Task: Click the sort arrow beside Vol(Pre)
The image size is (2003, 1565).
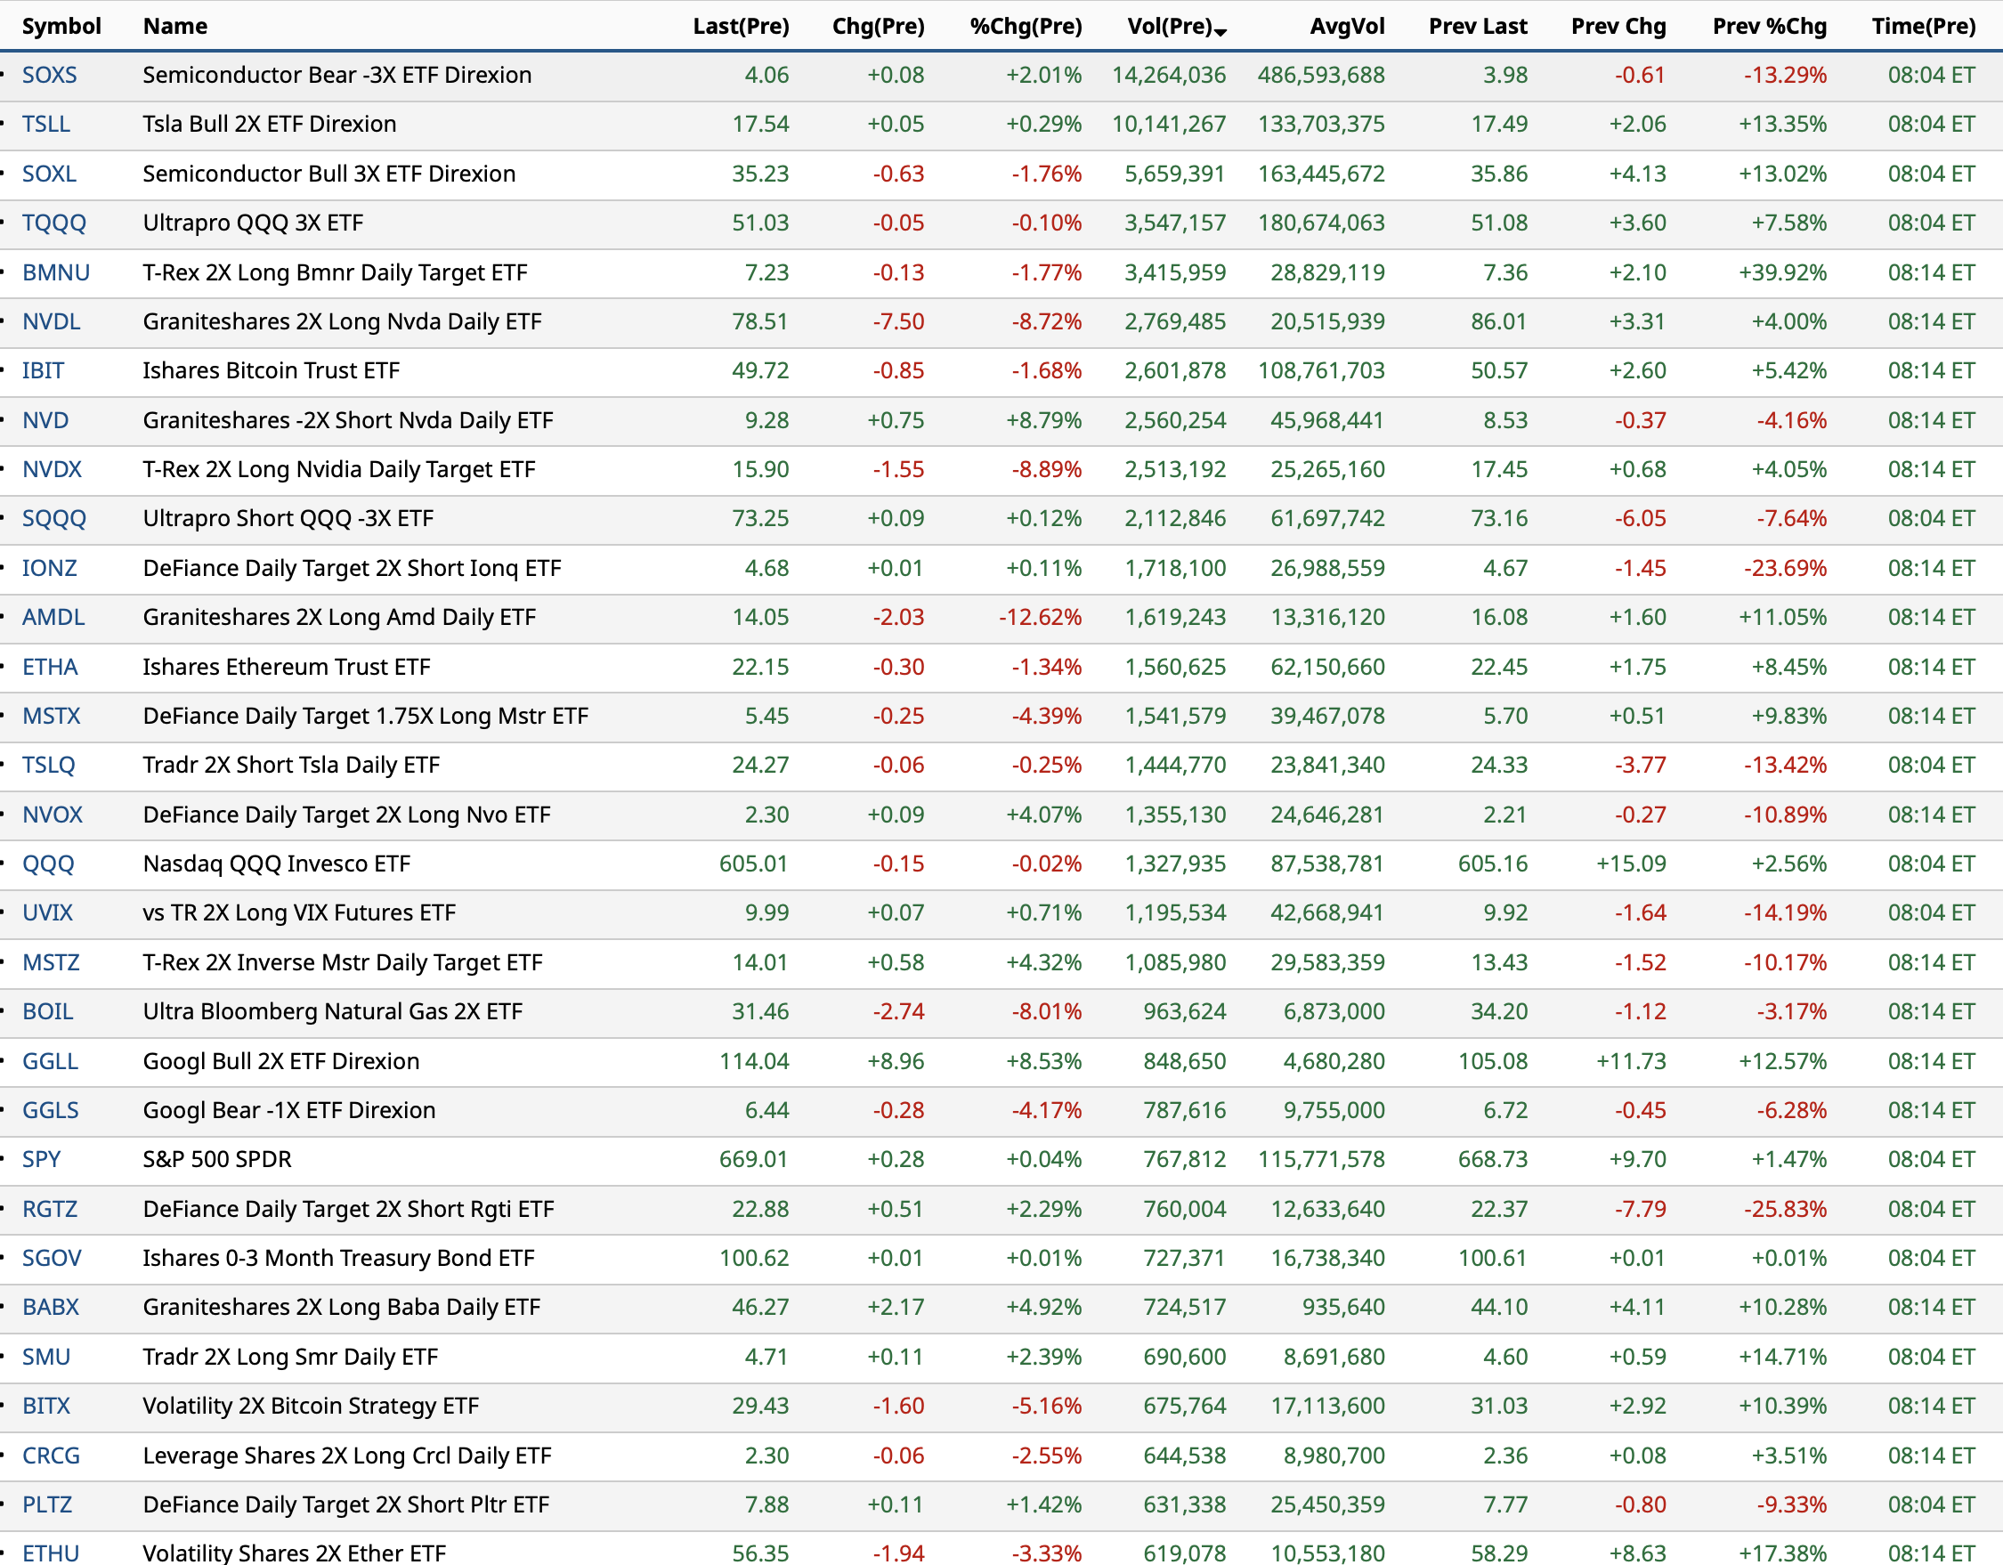Action: (x=1220, y=32)
